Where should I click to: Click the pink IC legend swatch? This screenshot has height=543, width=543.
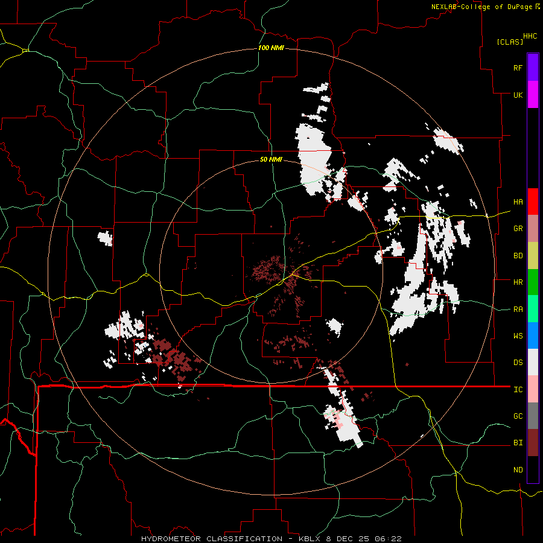coord(533,389)
